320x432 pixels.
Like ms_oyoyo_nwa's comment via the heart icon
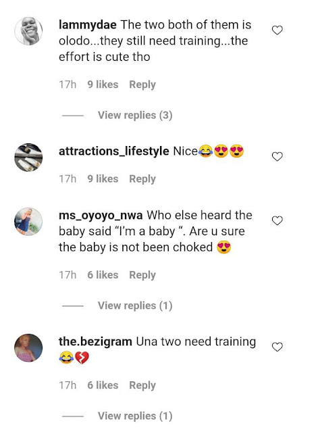[x=277, y=220]
